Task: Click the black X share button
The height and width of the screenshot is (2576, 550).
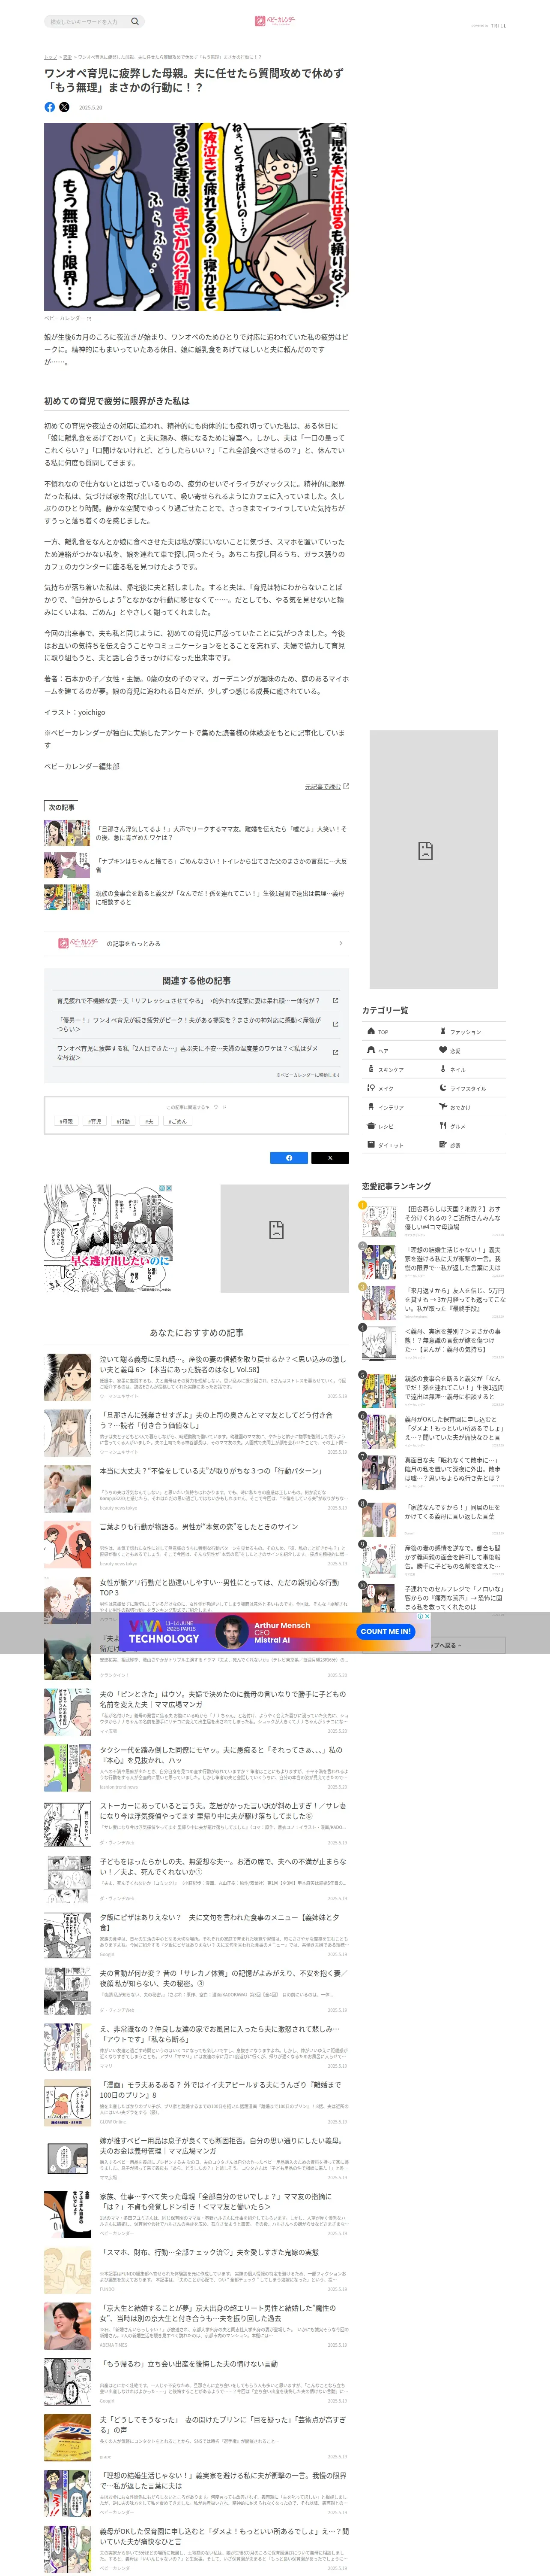Action: tap(330, 1158)
